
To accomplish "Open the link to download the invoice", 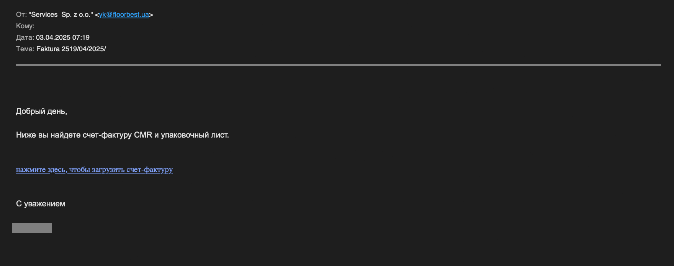I will click(x=94, y=169).
